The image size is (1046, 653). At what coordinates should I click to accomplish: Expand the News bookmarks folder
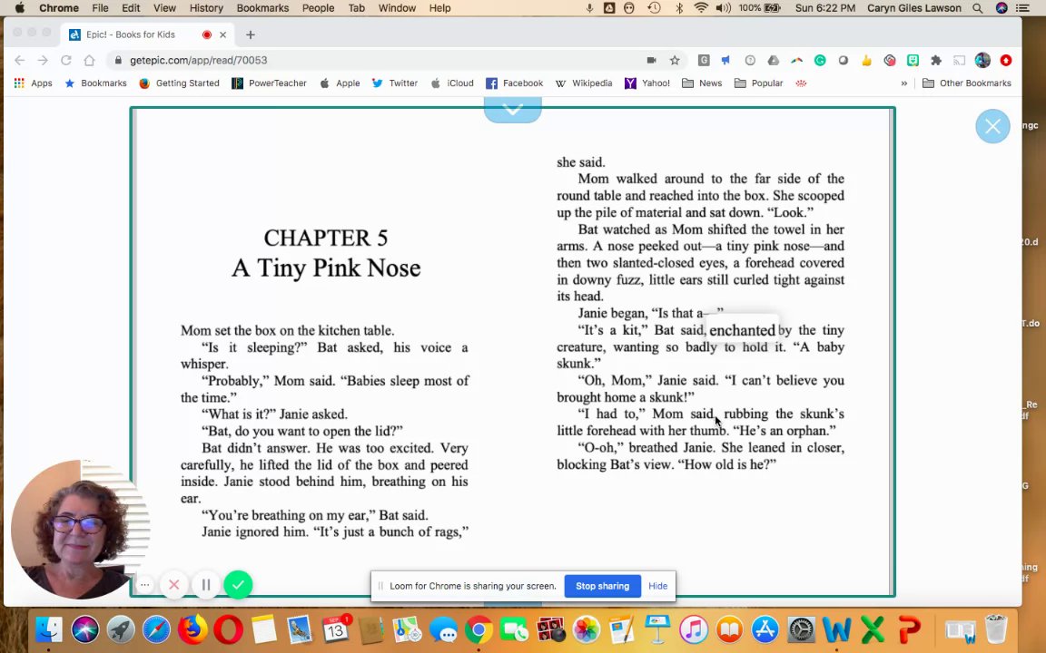click(702, 83)
